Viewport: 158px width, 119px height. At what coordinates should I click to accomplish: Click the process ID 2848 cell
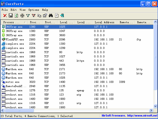32,86
